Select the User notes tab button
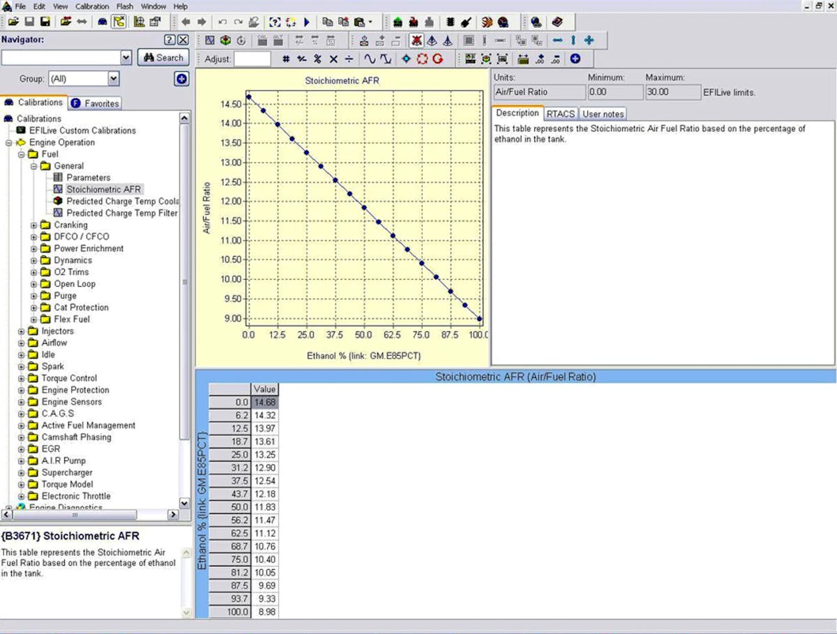The height and width of the screenshot is (634, 837). pos(603,113)
